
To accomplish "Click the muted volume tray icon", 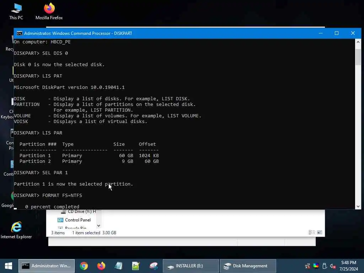I will point(333,266).
